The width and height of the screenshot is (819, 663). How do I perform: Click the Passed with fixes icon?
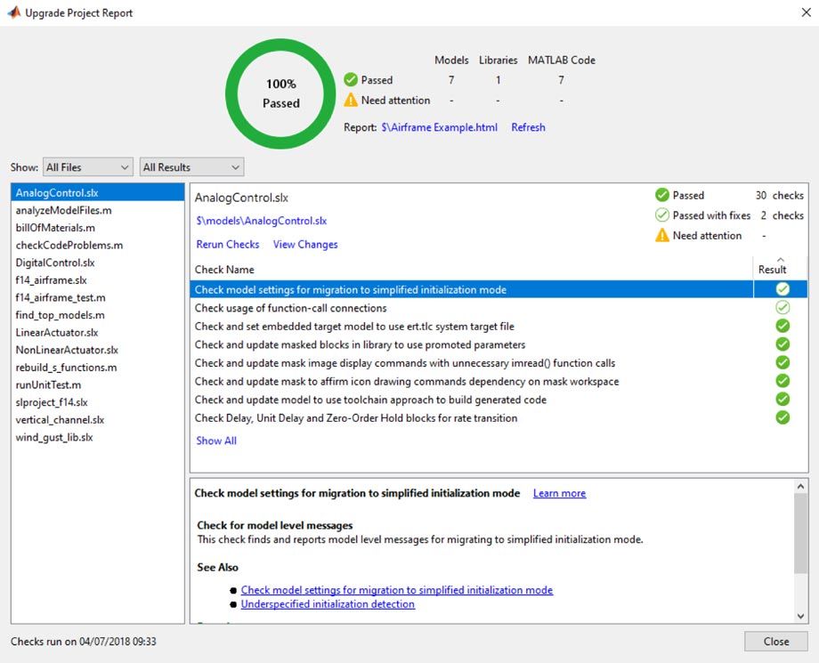(661, 215)
